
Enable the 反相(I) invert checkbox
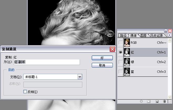click(x=25, y=92)
